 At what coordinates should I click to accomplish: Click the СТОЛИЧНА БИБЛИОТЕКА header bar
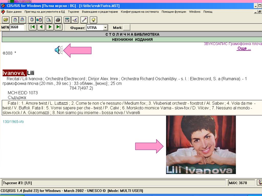(132, 34)
